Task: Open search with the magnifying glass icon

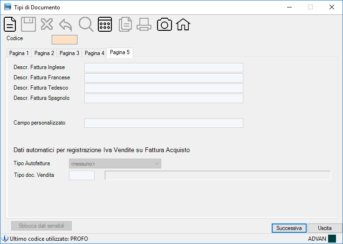Action: (x=86, y=24)
